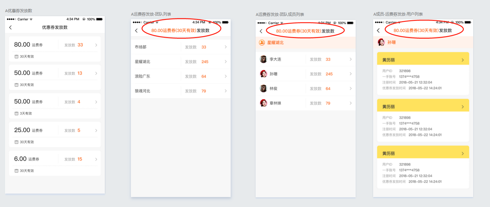Screen dimensions: 490x207
Task: Click 孙珊's avatar in user list header
Action: click(x=381, y=42)
